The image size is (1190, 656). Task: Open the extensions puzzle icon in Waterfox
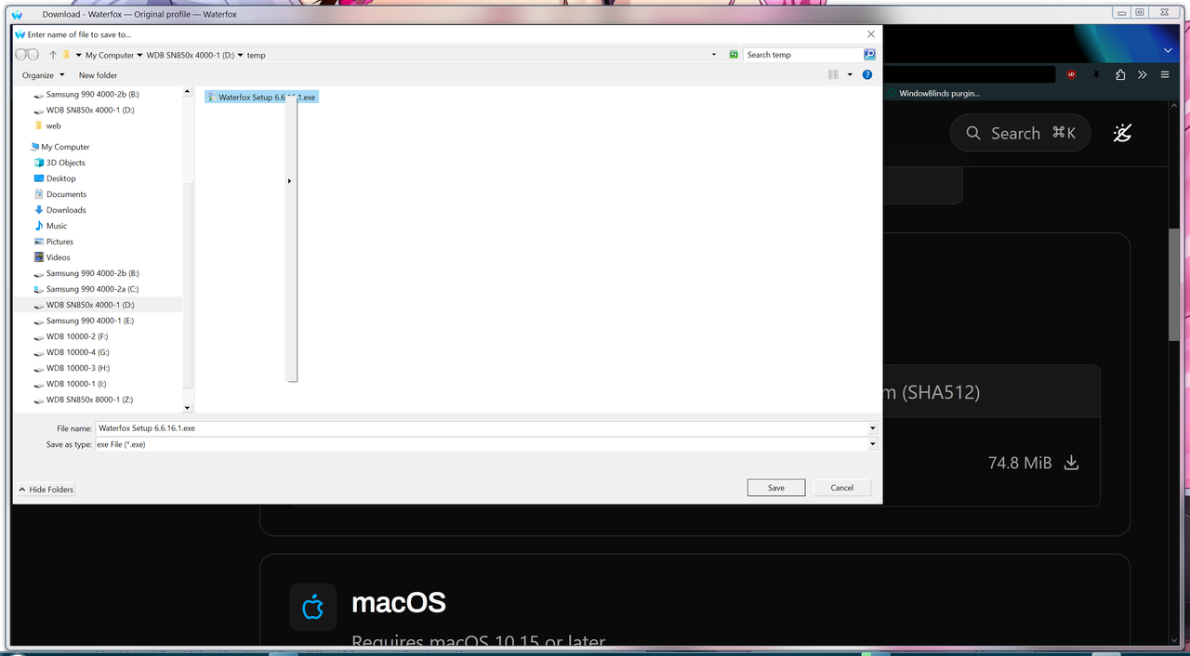point(1120,74)
